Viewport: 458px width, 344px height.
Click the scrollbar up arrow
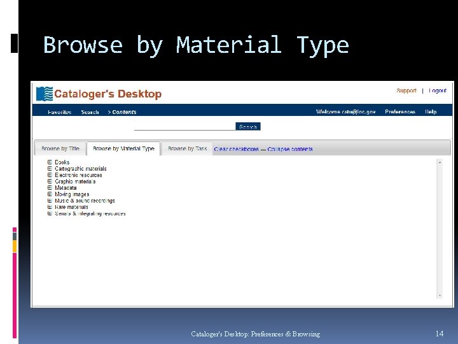(440, 162)
